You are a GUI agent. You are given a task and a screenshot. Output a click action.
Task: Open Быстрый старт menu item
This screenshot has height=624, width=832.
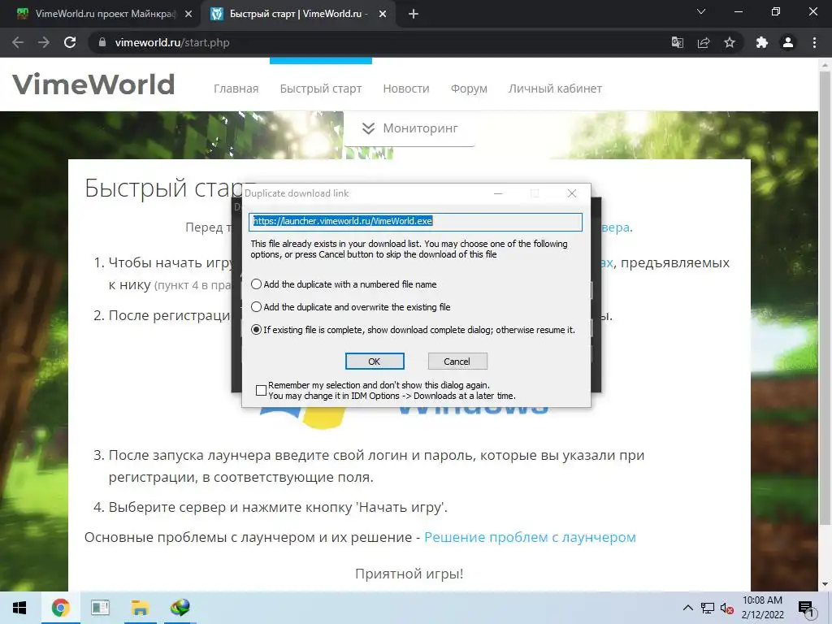pos(321,89)
